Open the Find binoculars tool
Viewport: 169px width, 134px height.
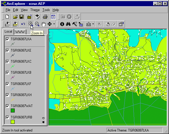68,24
